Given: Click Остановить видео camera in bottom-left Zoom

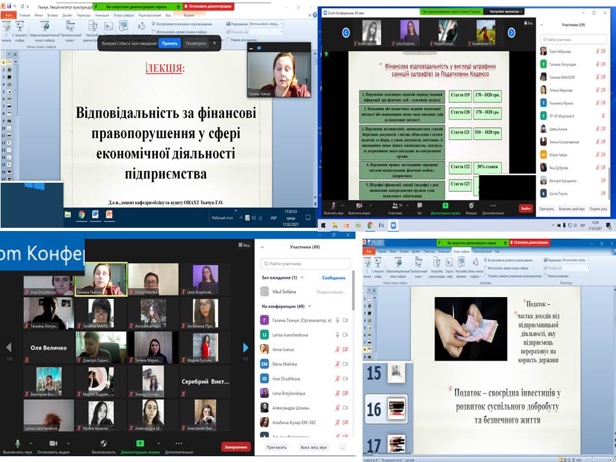Looking at the screenshot, I should tap(53, 443).
